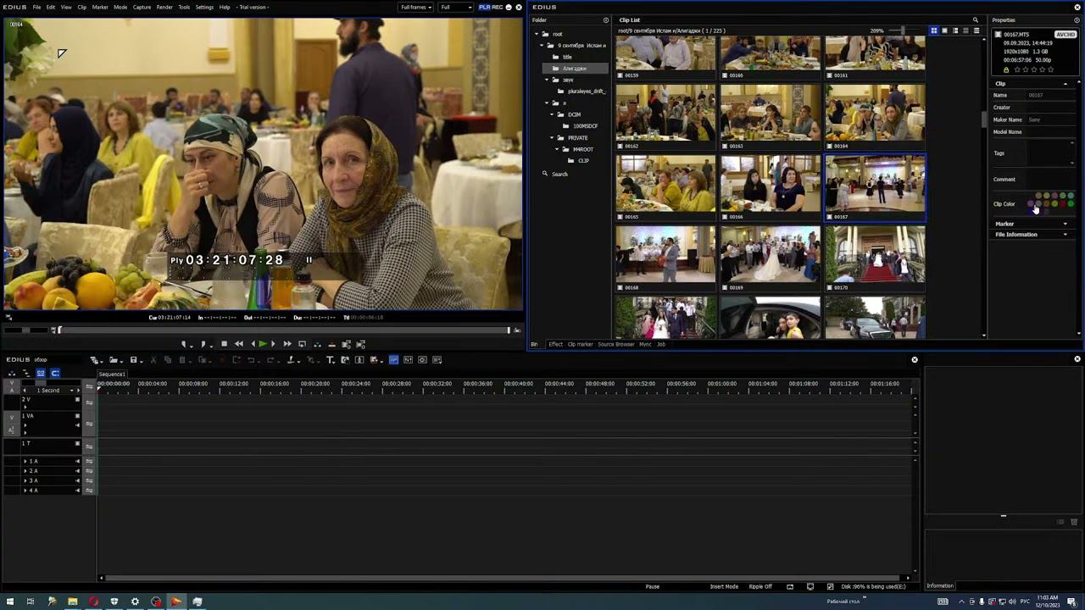This screenshot has height=610, width=1085.
Task: Pick the red clip color swatch
Action: tap(1062, 204)
